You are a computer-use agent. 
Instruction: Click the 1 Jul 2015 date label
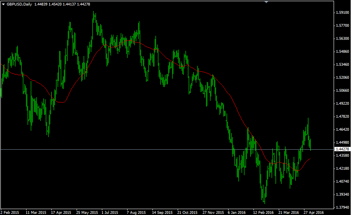coord(110,212)
